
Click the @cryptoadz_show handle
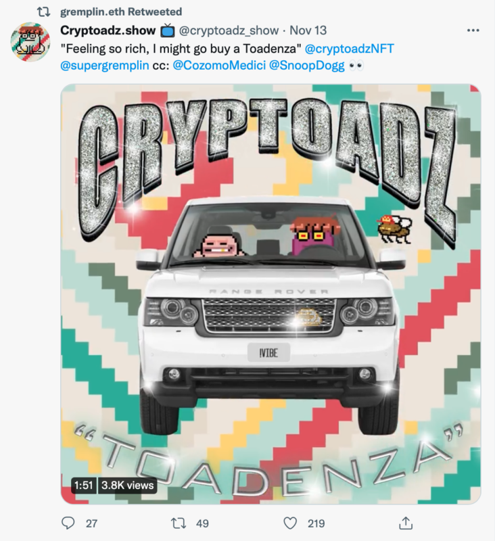click(x=229, y=30)
